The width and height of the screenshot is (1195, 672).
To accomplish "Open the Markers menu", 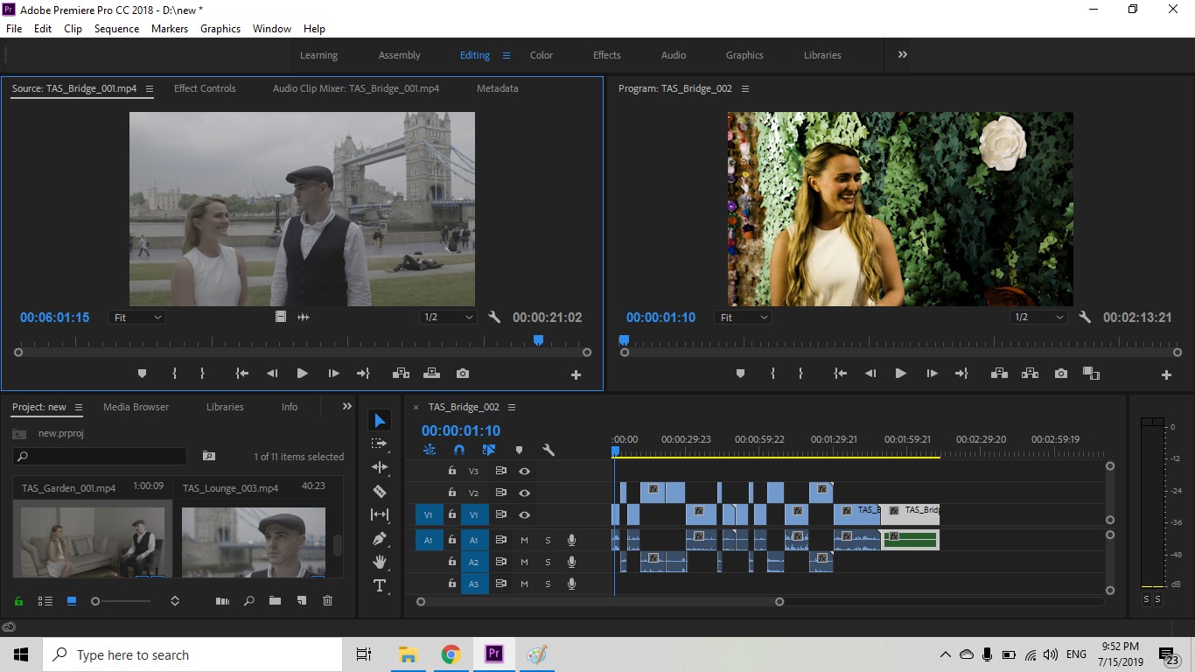I will coord(170,29).
